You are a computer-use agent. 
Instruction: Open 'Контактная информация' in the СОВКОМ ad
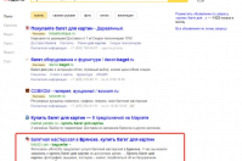point(49,106)
